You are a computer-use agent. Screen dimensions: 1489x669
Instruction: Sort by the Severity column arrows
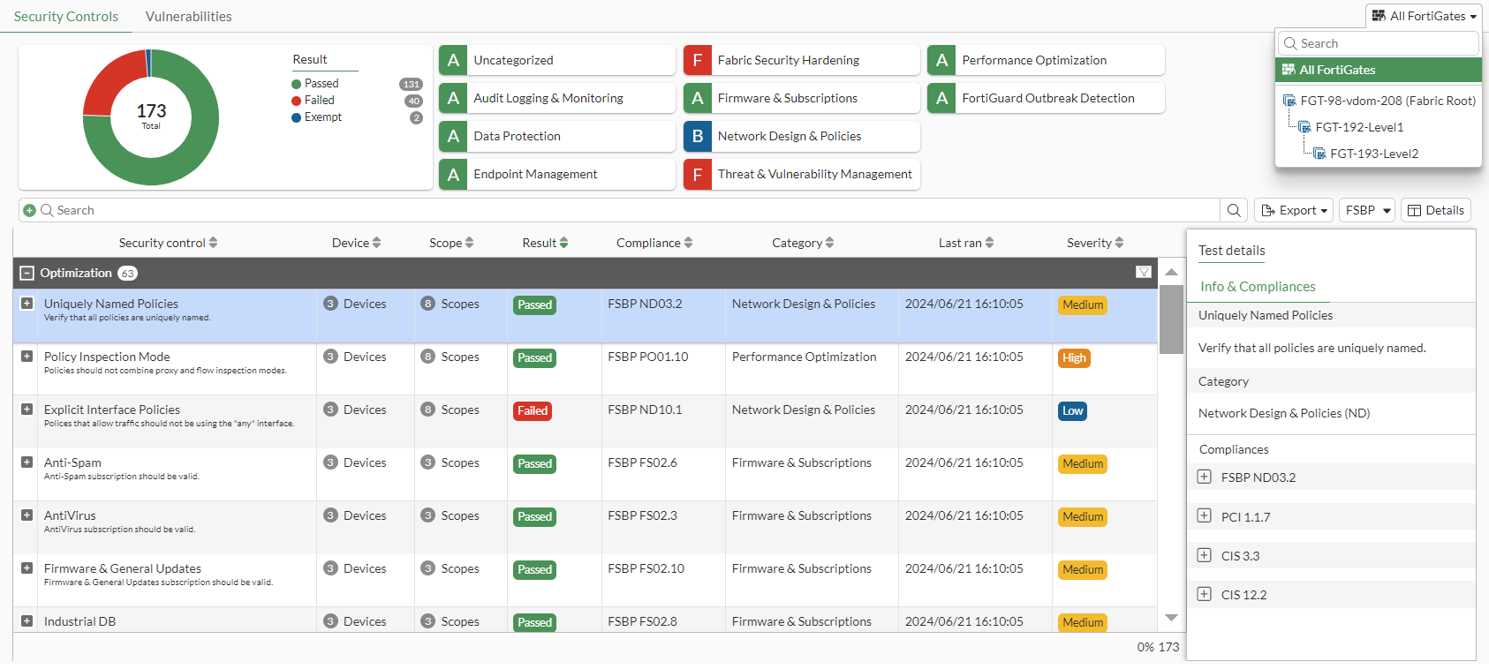[x=1119, y=243]
